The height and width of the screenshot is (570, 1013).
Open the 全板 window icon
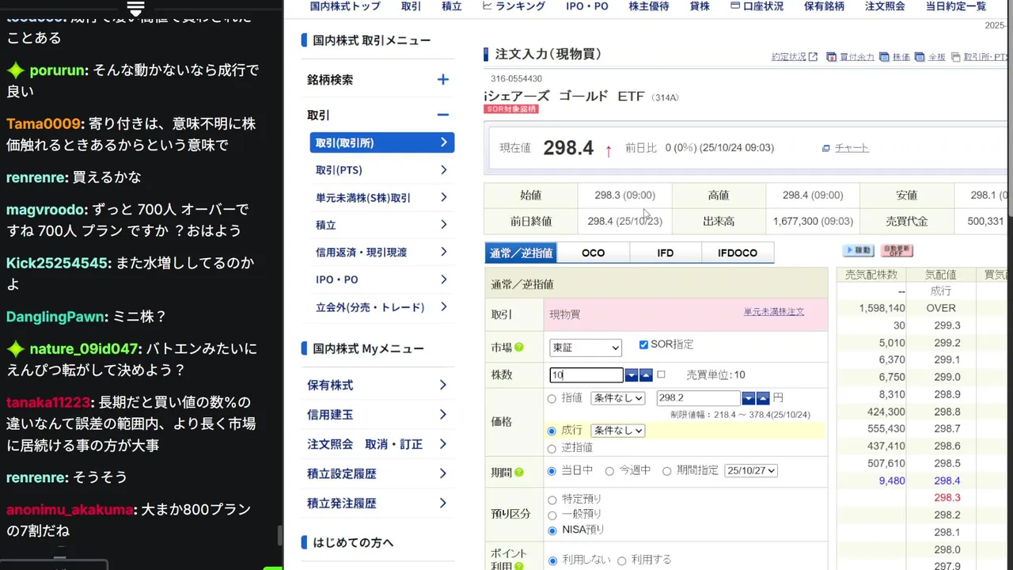click(x=920, y=57)
